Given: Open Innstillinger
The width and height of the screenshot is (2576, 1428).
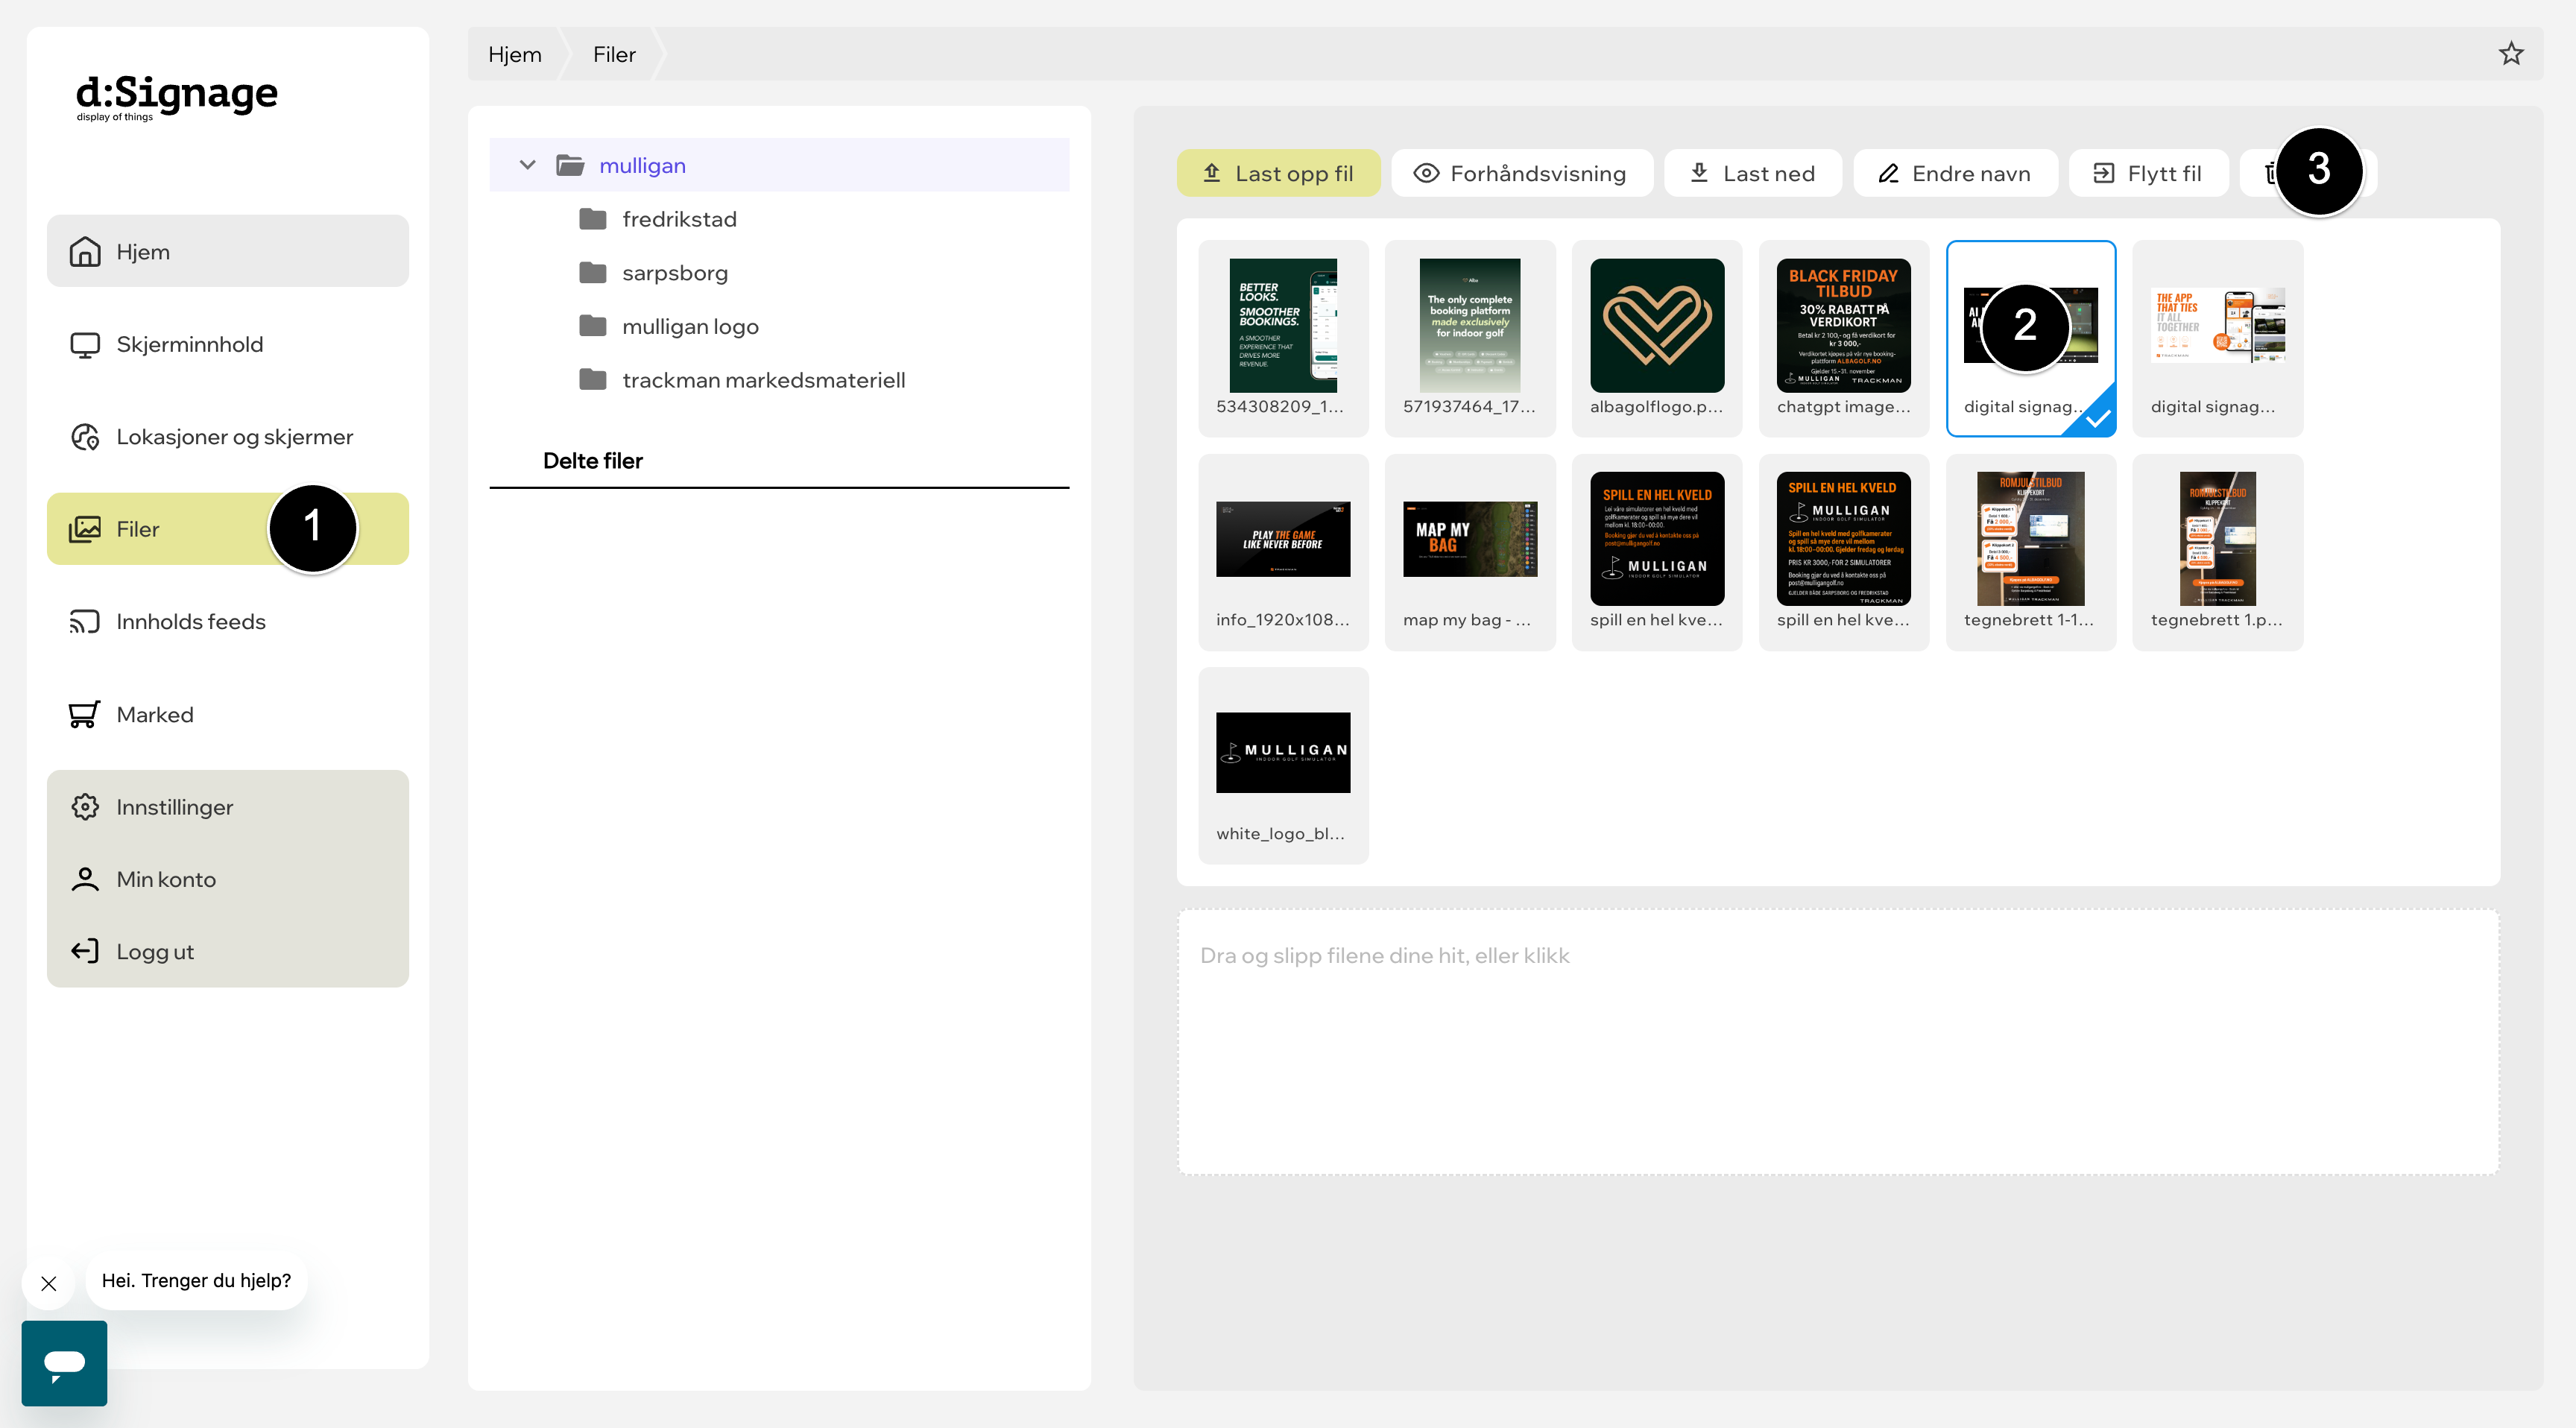Looking at the screenshot, I should click(227, 807).
